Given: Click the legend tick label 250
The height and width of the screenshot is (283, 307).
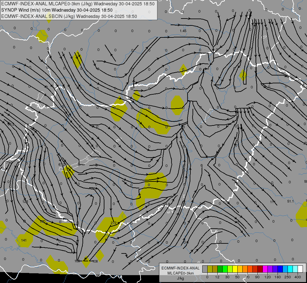Looking at the screenshot, I should click(288, 277).
